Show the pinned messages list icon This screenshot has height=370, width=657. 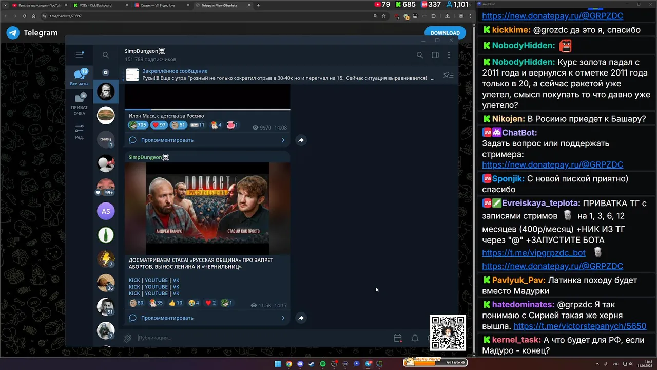tap(449, 75)
